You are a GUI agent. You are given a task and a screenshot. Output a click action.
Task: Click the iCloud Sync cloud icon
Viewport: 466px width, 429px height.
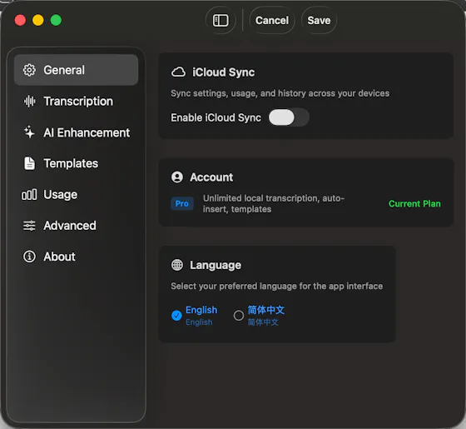pyautogui.click(x=178, y=72)
